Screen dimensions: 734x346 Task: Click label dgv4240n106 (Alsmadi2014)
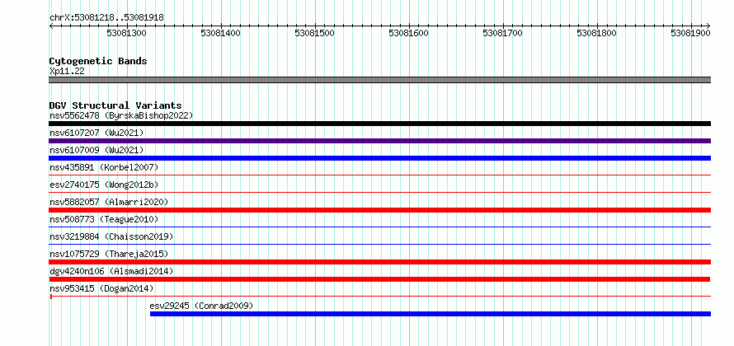(x=111, y=271)
